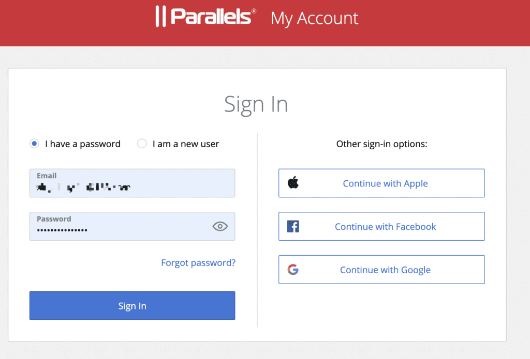This screenshot has height=359, width=530.
Task: Click the "I have a password" label text
Action: coord(83,144)
